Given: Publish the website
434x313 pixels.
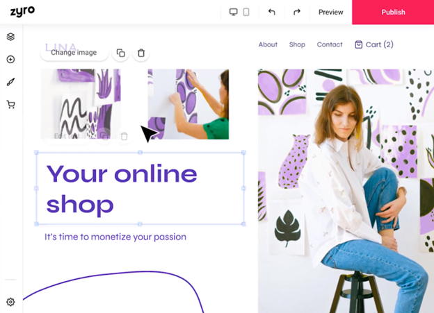Looking at the screenshot, I should [393, 12].
